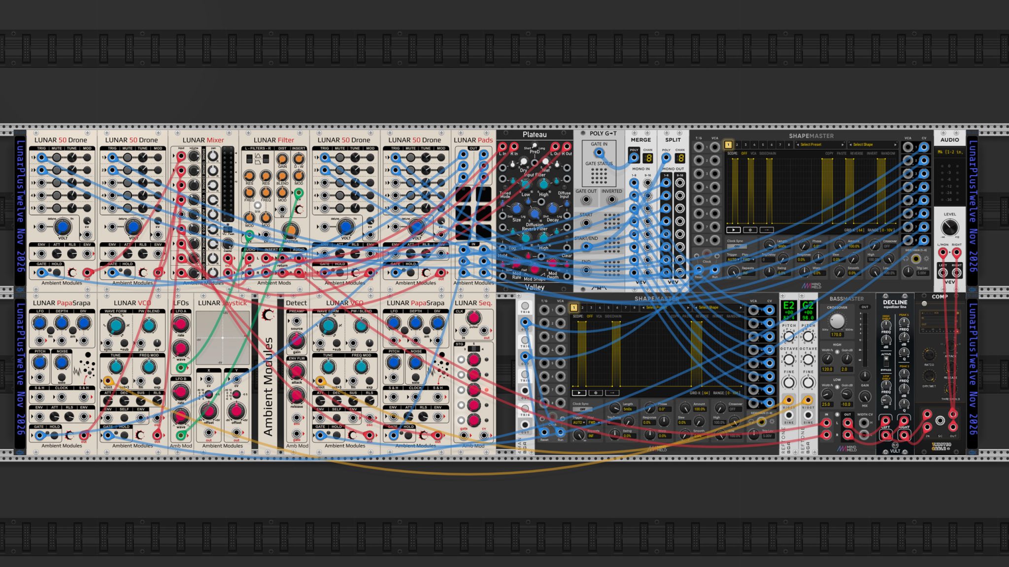Open Trigger AUTO dropdown on bottom ShapeMaster
The image size is (1009, 567).
click(578, 422)
